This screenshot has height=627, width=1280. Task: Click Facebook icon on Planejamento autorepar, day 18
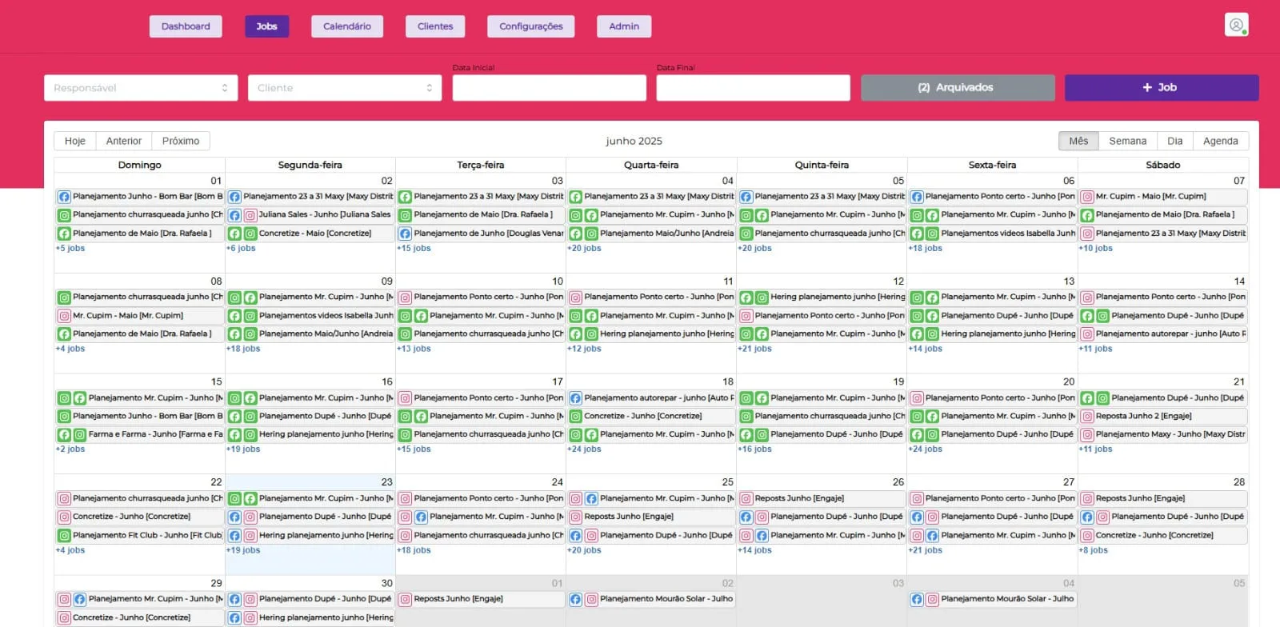coord(575,398)
